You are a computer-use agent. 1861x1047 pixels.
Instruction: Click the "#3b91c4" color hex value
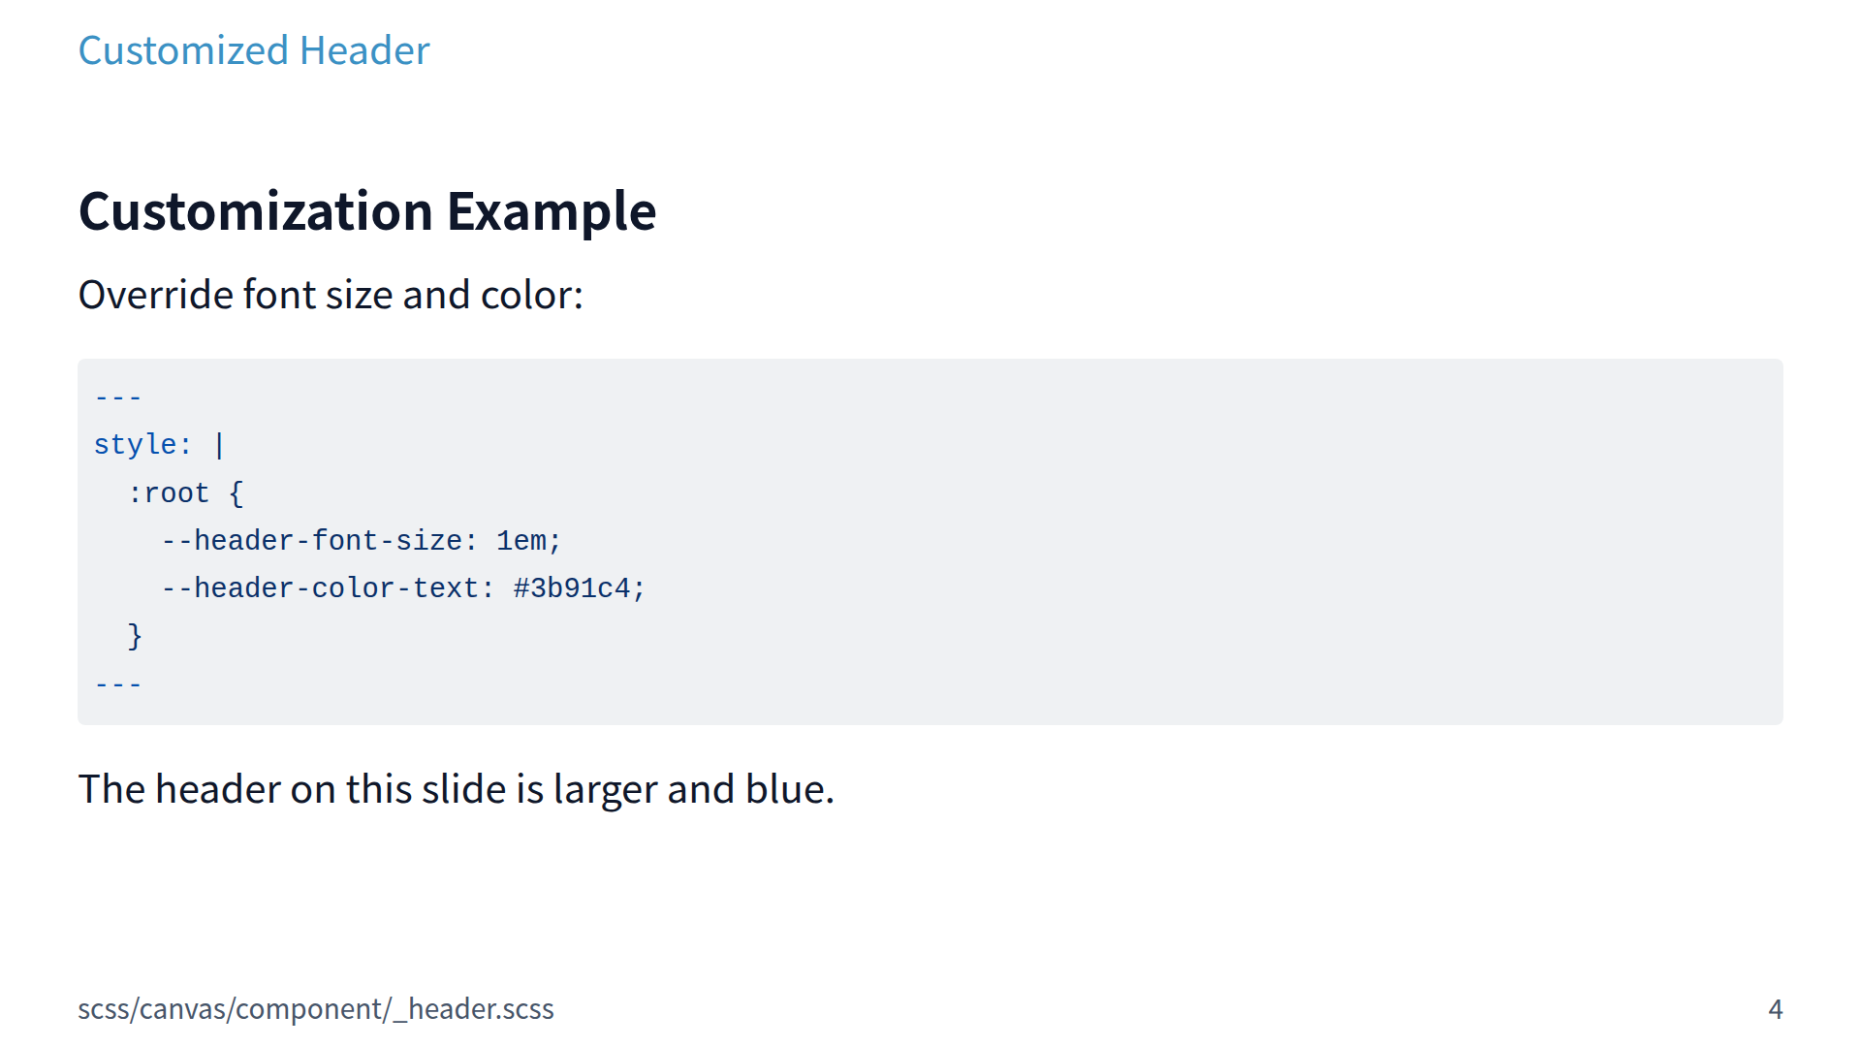coord(572,588)
